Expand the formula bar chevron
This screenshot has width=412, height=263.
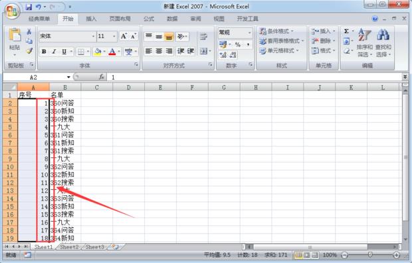(405, 77)
